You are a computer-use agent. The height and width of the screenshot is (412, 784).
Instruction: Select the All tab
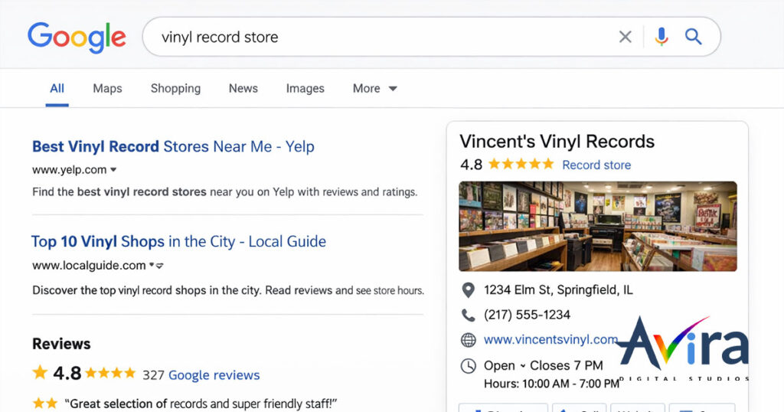pyautogui.click(x=57, y=89)
